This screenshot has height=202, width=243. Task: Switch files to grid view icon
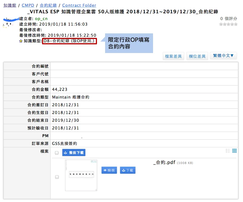235,151
